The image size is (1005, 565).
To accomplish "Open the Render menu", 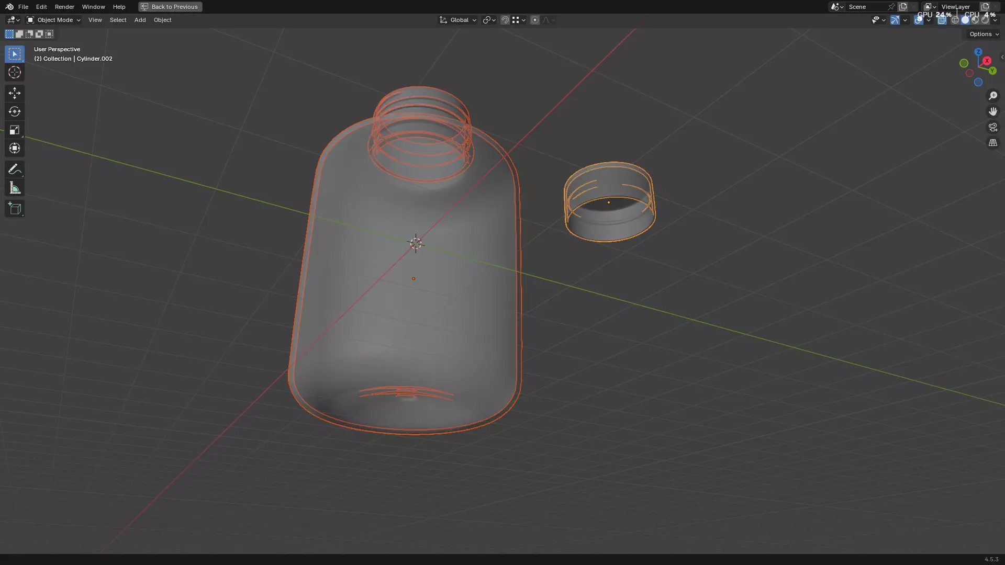I will [x=64, y=7].
